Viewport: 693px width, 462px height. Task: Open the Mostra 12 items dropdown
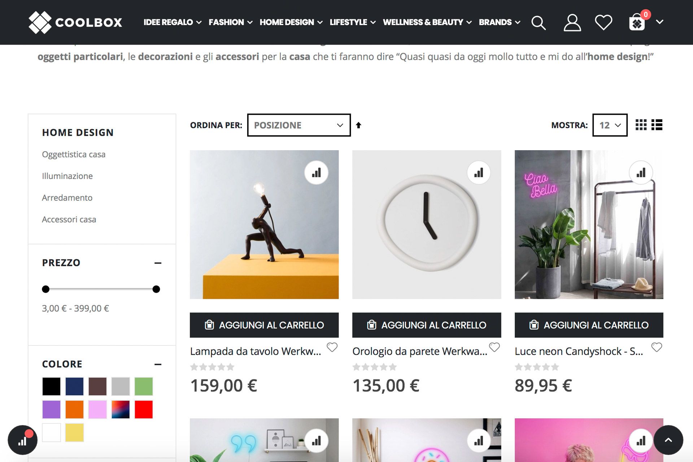point(610,125)
